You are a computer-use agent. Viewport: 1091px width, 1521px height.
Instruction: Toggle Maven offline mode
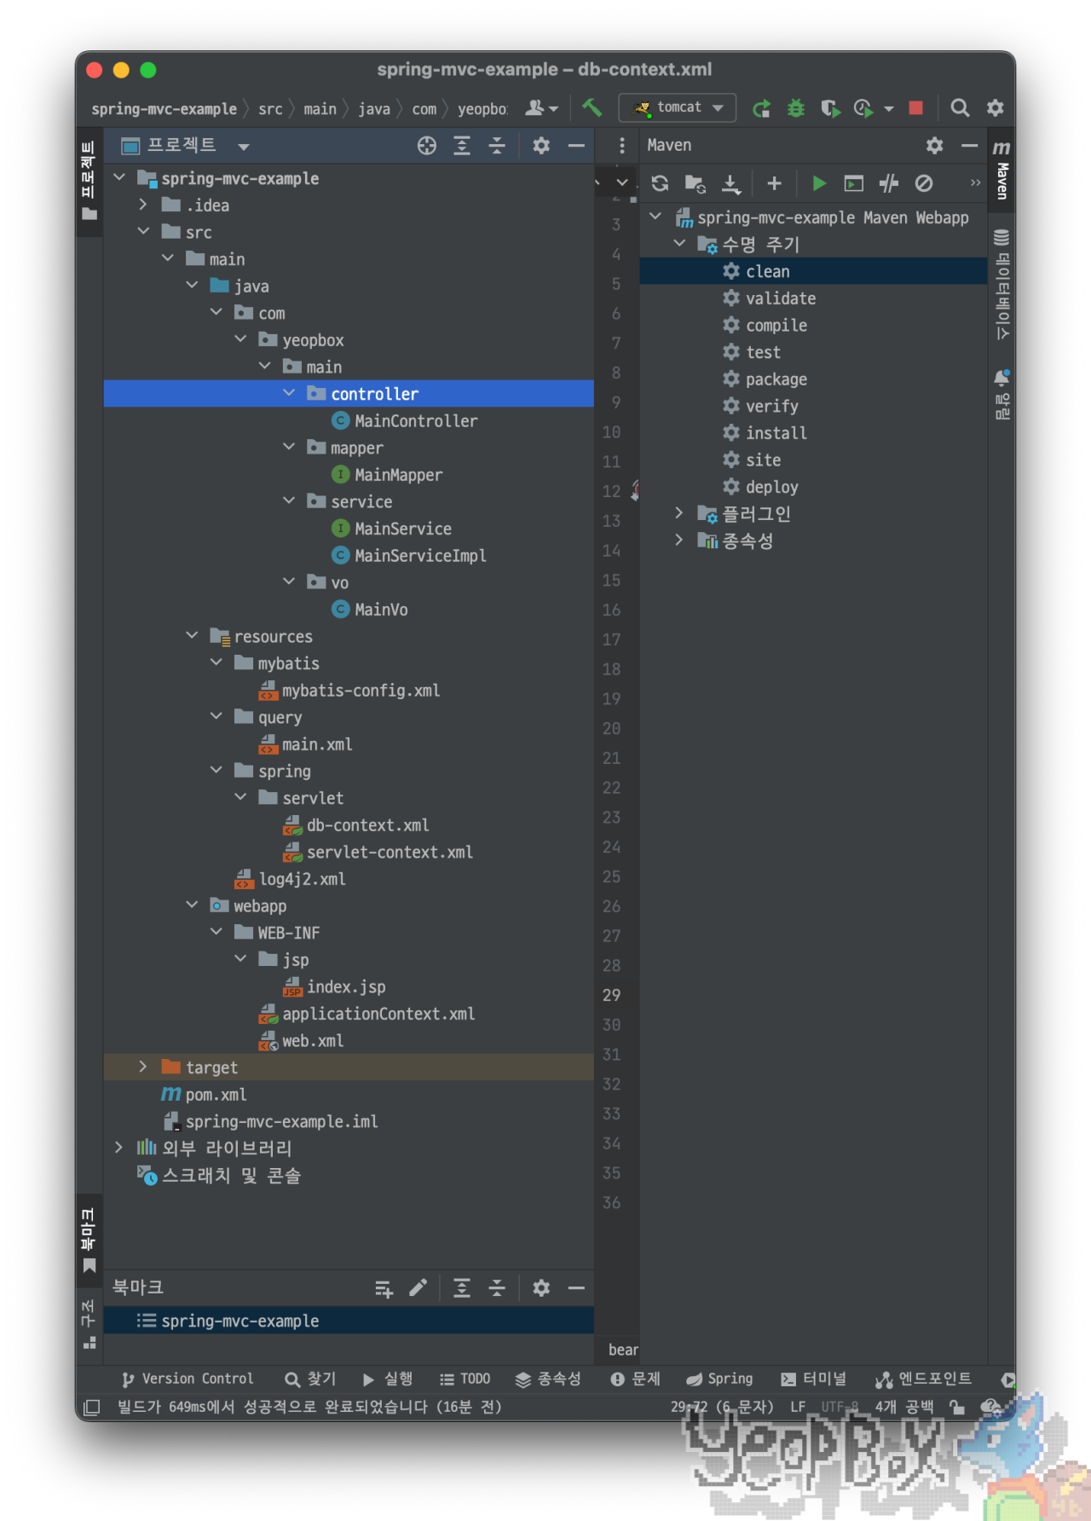click(x=888, y=183)
